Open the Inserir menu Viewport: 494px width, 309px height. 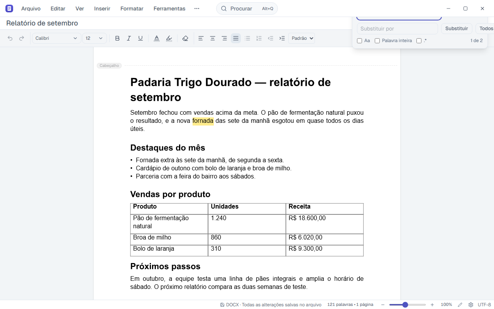point(102,8)
